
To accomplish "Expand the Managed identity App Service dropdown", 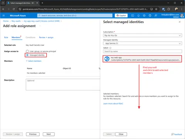I will point(143,43).
